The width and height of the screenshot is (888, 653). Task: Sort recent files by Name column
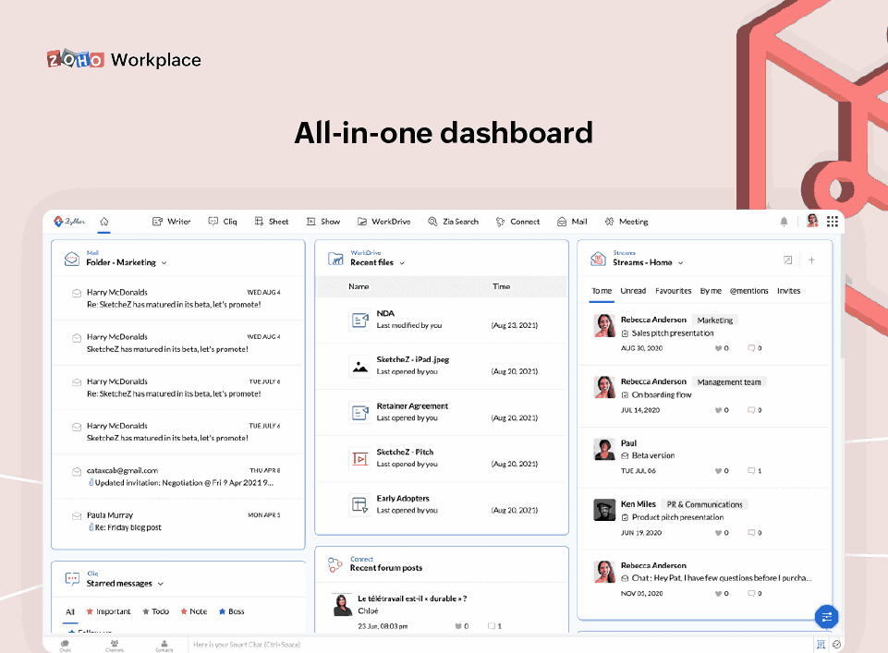359,287
